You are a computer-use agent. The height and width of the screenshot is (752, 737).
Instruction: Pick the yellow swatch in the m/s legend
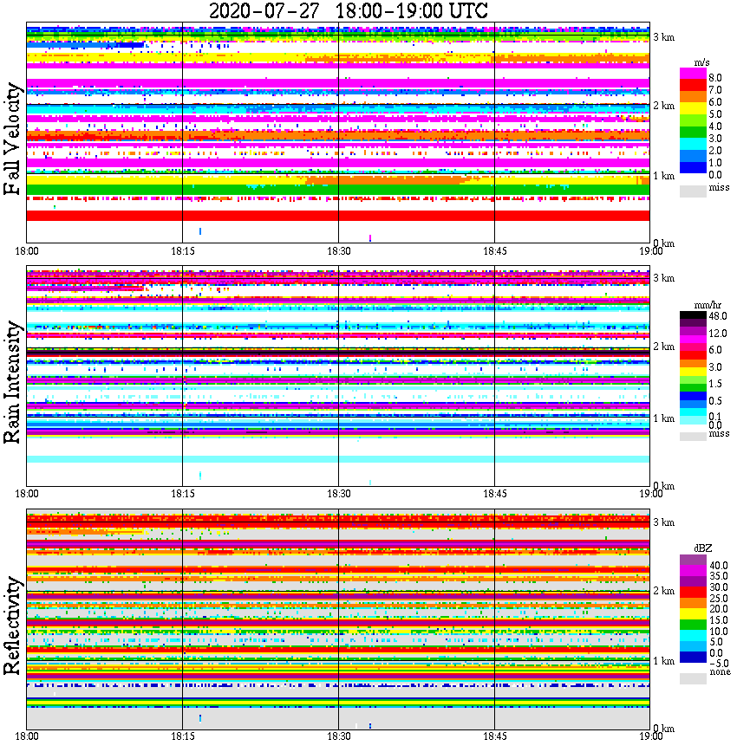pos(693,108)
